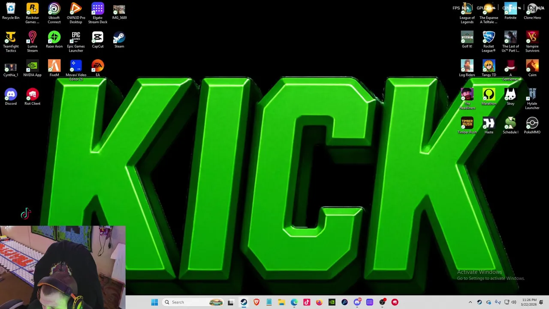The image size is (549, 309).
Task: Open Stream Deck from the taskbar
Action: coord(370,302)
